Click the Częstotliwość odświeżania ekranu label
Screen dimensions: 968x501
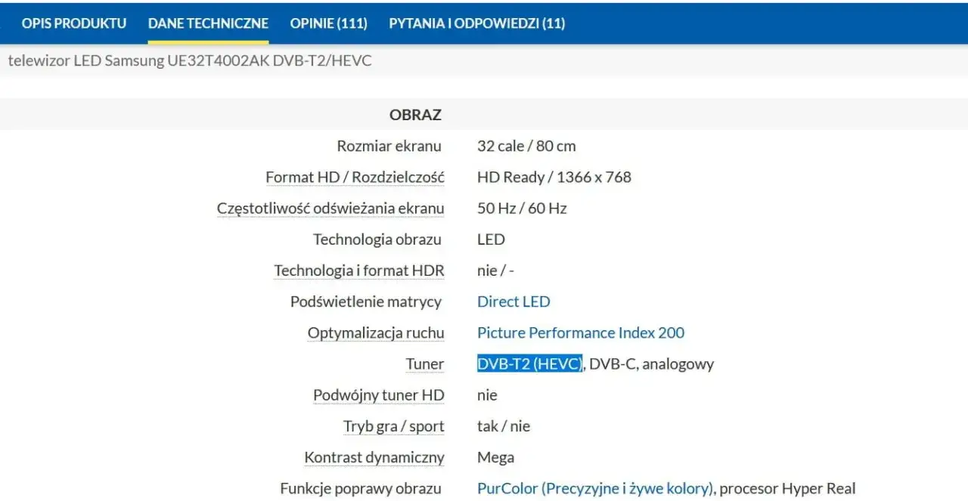[x=330, y=208]
